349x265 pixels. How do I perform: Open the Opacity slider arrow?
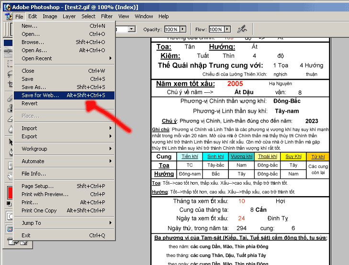point(182,29)
